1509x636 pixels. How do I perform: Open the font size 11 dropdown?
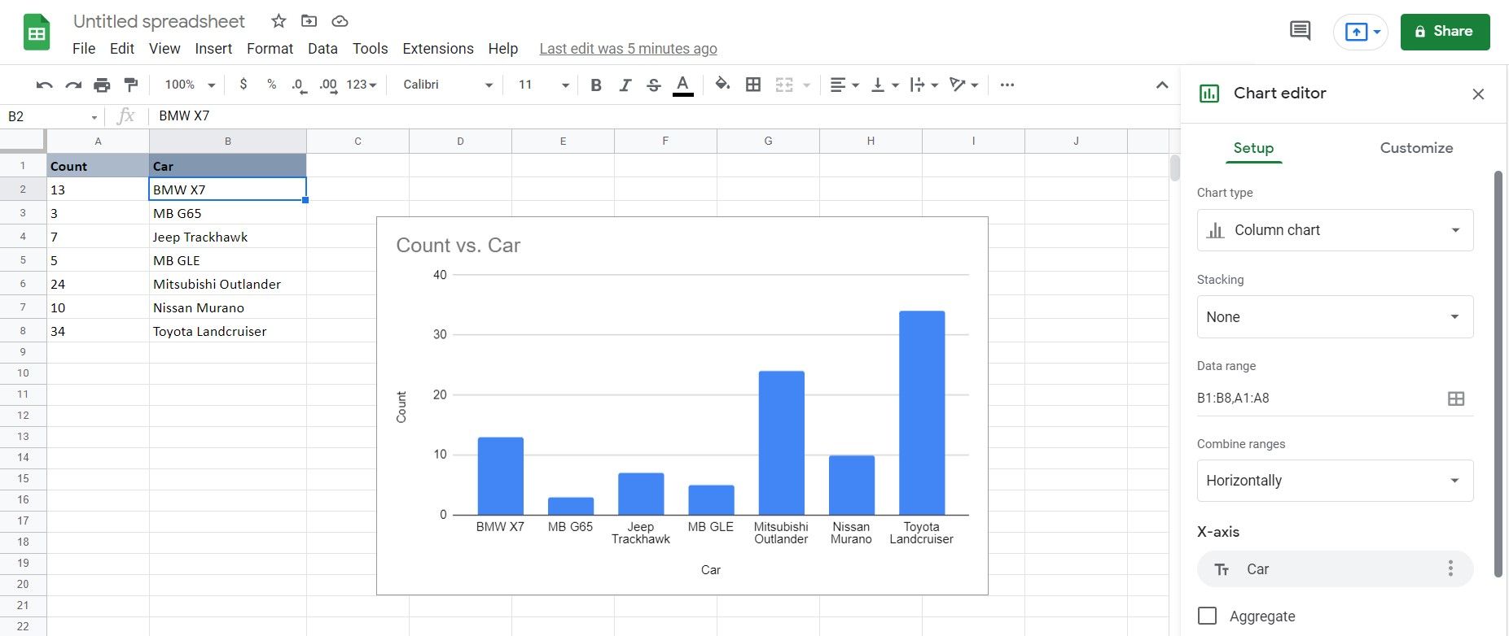(x=543, y=85)
